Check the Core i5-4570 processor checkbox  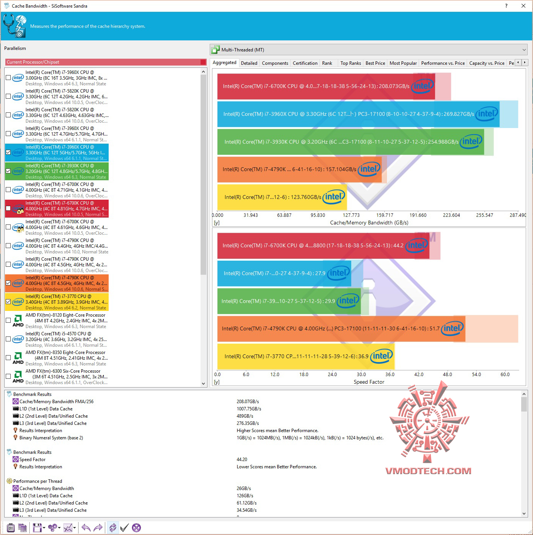[x=8, y=339]
